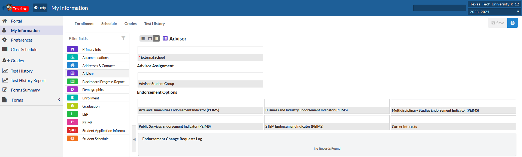
Task: Expand the Forms sidebar menu chevron
Action: point(59,100)
